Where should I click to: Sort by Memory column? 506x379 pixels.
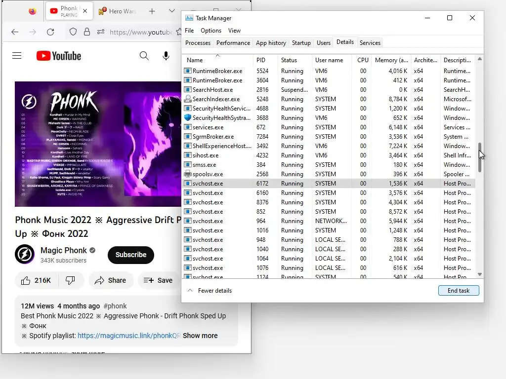pos(391,60)
